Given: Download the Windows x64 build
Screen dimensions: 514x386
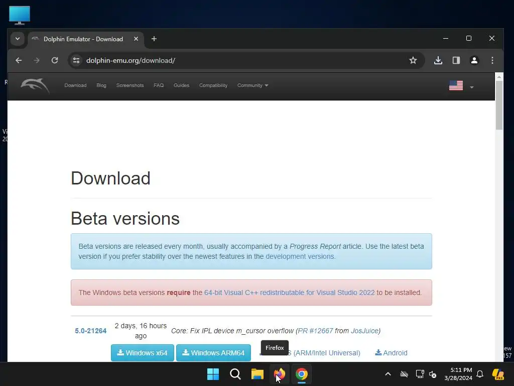Looking at the screenshot, I should coord(142,353).
